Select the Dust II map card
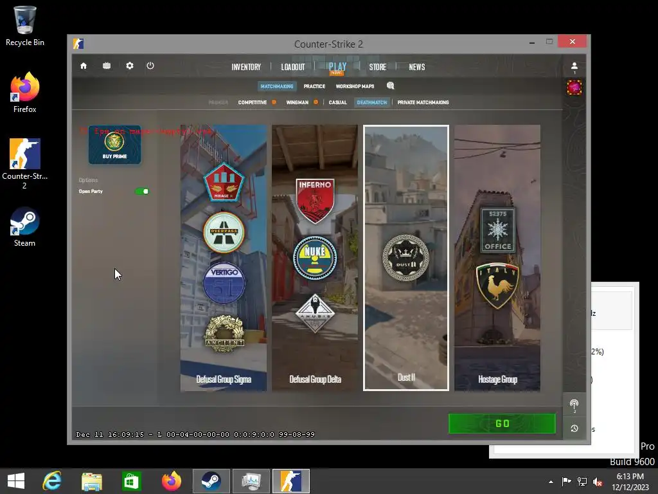 pos(406,258)
